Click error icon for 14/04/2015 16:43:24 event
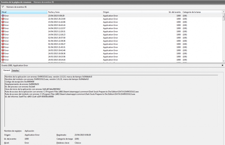 (x=3, y=25)
